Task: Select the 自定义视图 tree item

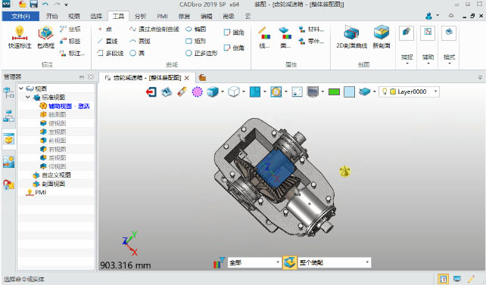Action: [52, 175]
